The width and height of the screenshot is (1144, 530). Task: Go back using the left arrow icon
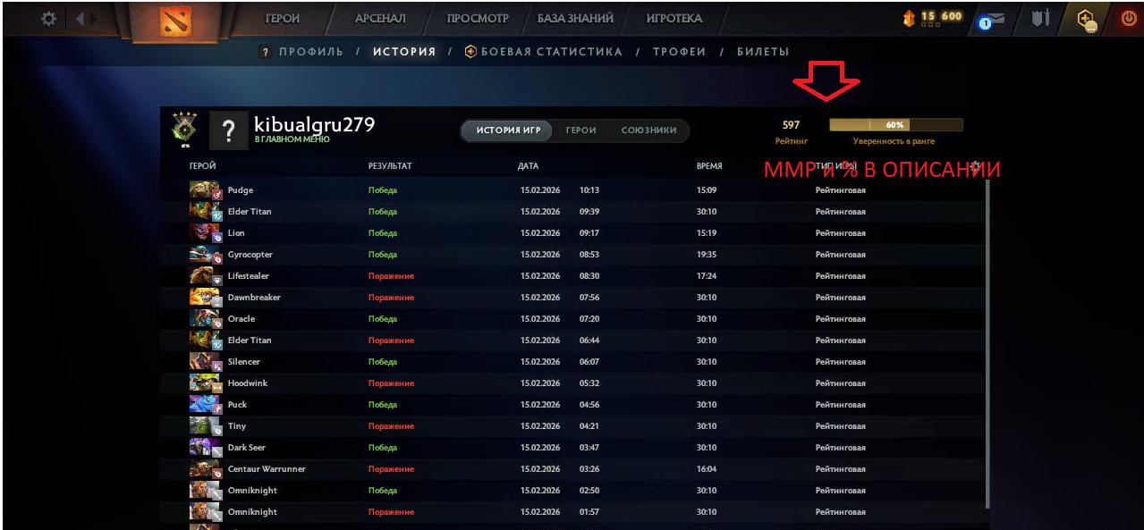click(80, 18)
